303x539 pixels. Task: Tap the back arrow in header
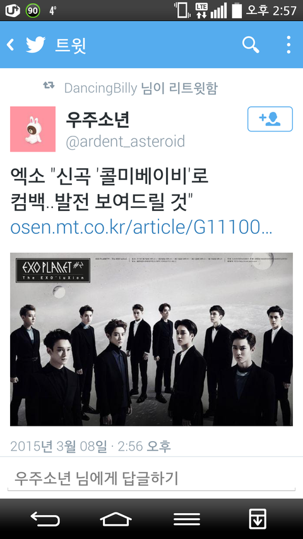click(x=11, y=45)
